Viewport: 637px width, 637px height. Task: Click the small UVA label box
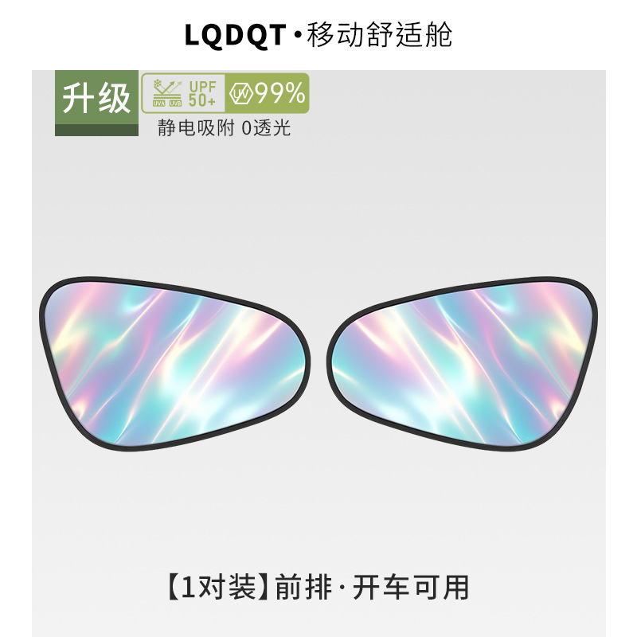pyautogui.click(x=158, y=104)
